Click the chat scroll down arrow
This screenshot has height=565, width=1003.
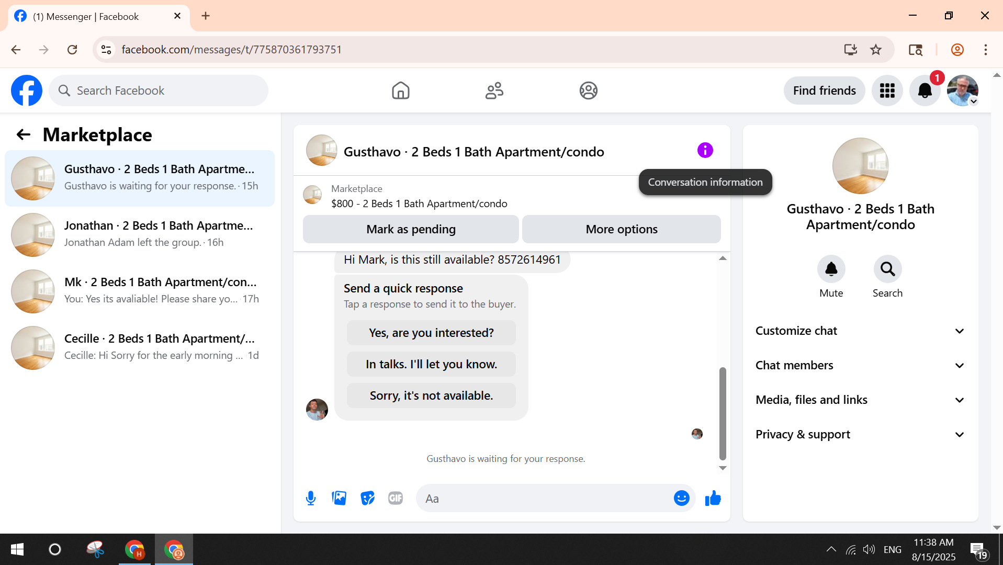coord(723,468)
